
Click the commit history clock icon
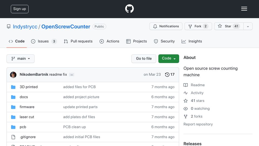coord(167,75)
